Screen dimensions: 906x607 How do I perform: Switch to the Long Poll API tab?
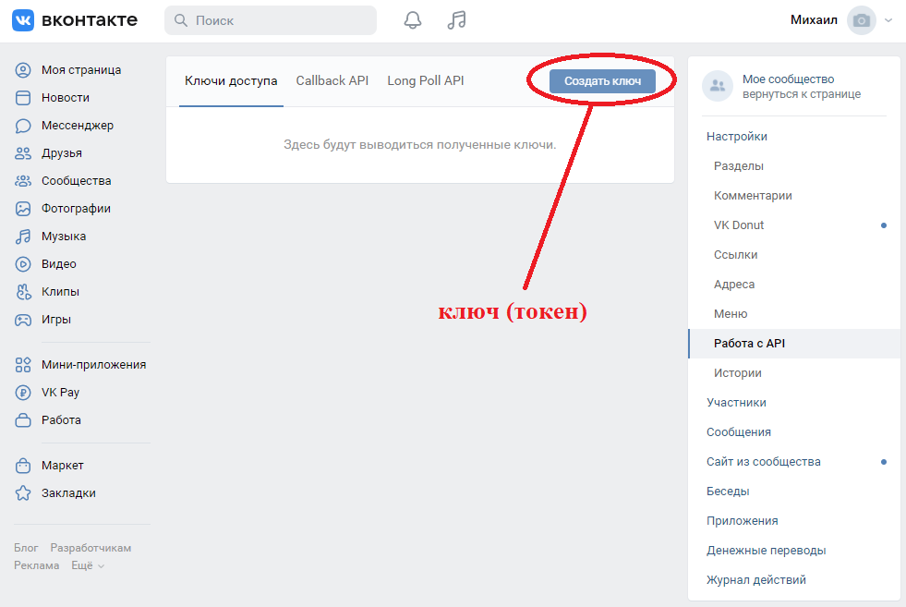(x=425, y=81)
